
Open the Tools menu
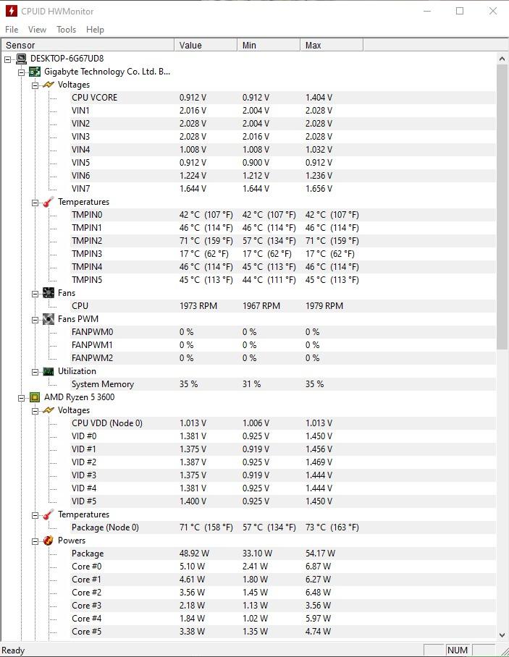66,30
